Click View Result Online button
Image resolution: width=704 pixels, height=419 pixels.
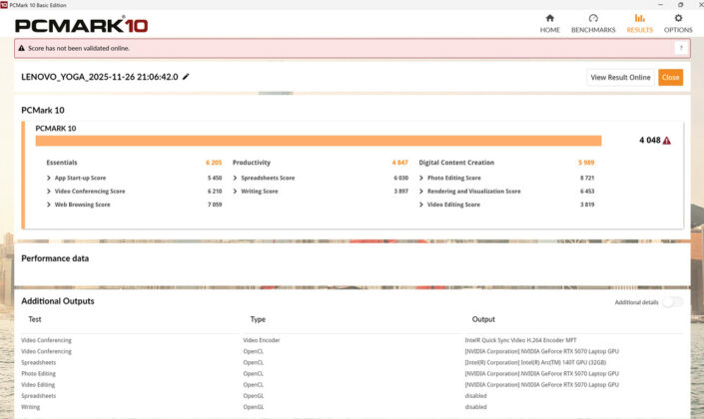(620, 77)
